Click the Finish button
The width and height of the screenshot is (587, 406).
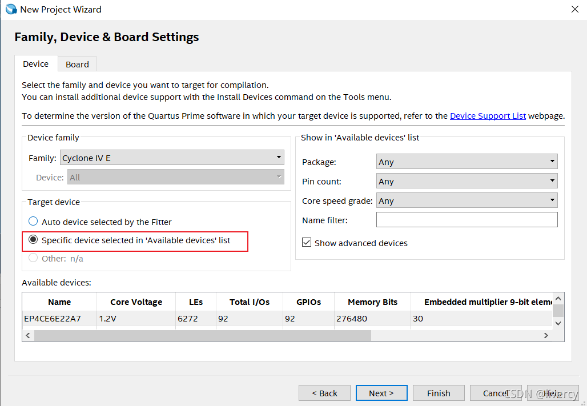(x=439, y=393)
